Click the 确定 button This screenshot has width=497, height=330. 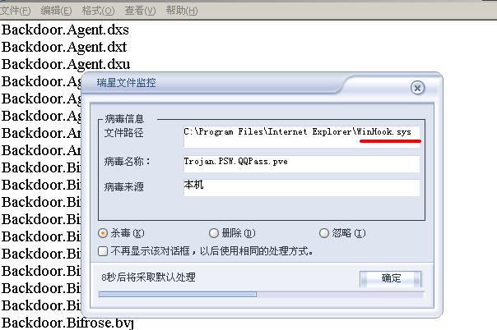[391, 278]
